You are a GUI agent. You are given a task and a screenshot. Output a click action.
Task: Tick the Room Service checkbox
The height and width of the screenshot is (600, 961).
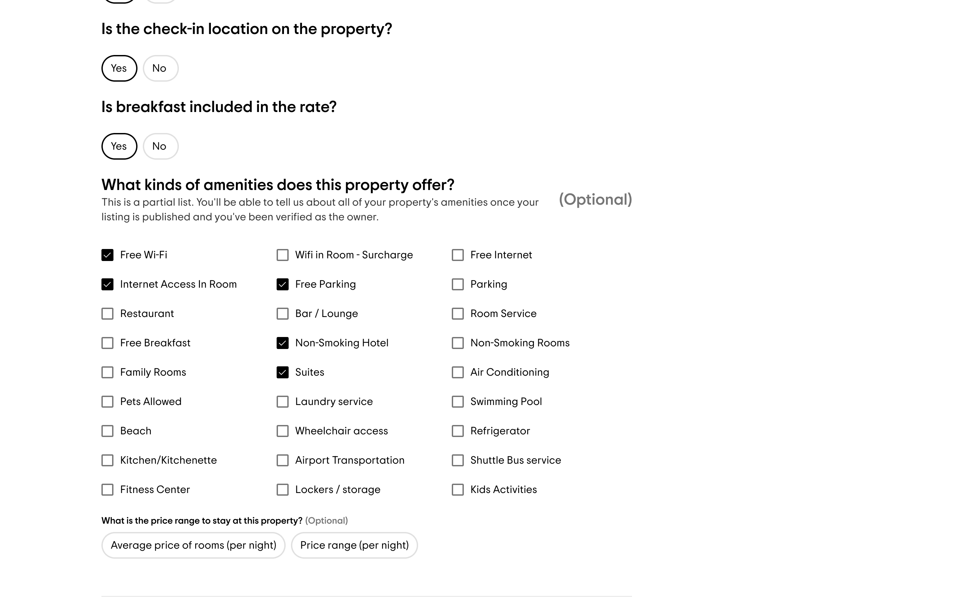tap(457, 313)
